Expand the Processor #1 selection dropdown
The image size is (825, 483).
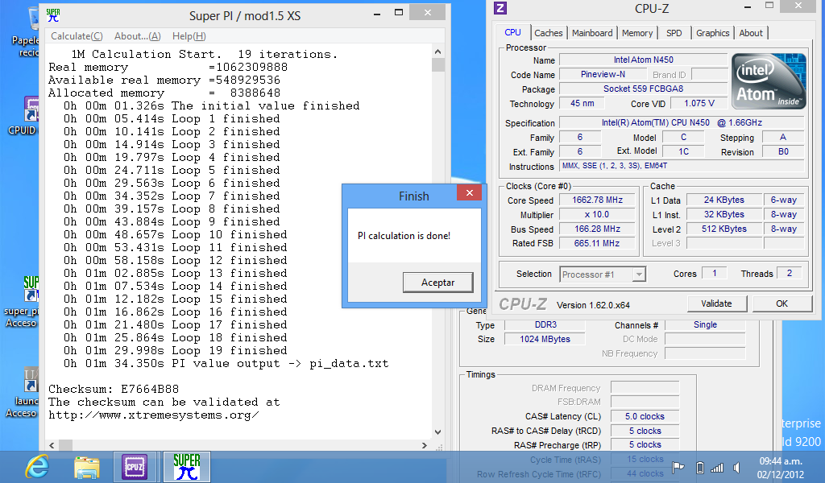pos(639,275)
